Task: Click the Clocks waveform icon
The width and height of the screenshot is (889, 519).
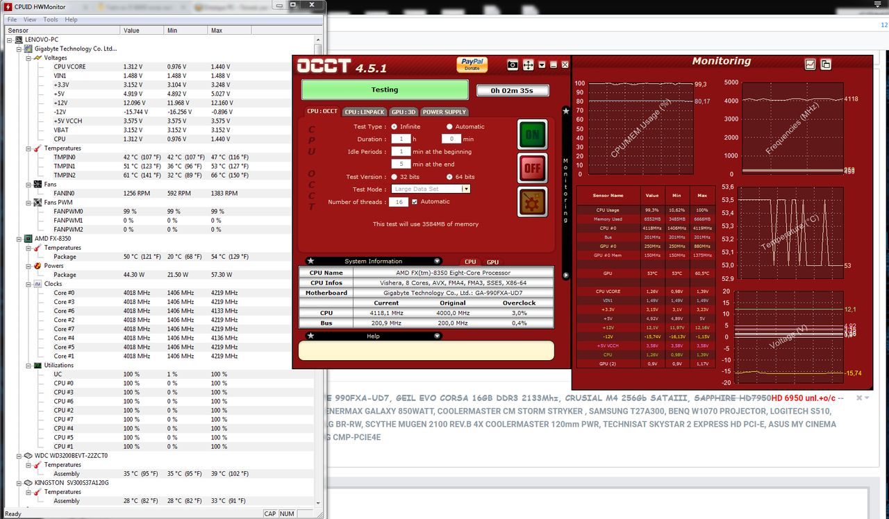Action: point(38,284)
